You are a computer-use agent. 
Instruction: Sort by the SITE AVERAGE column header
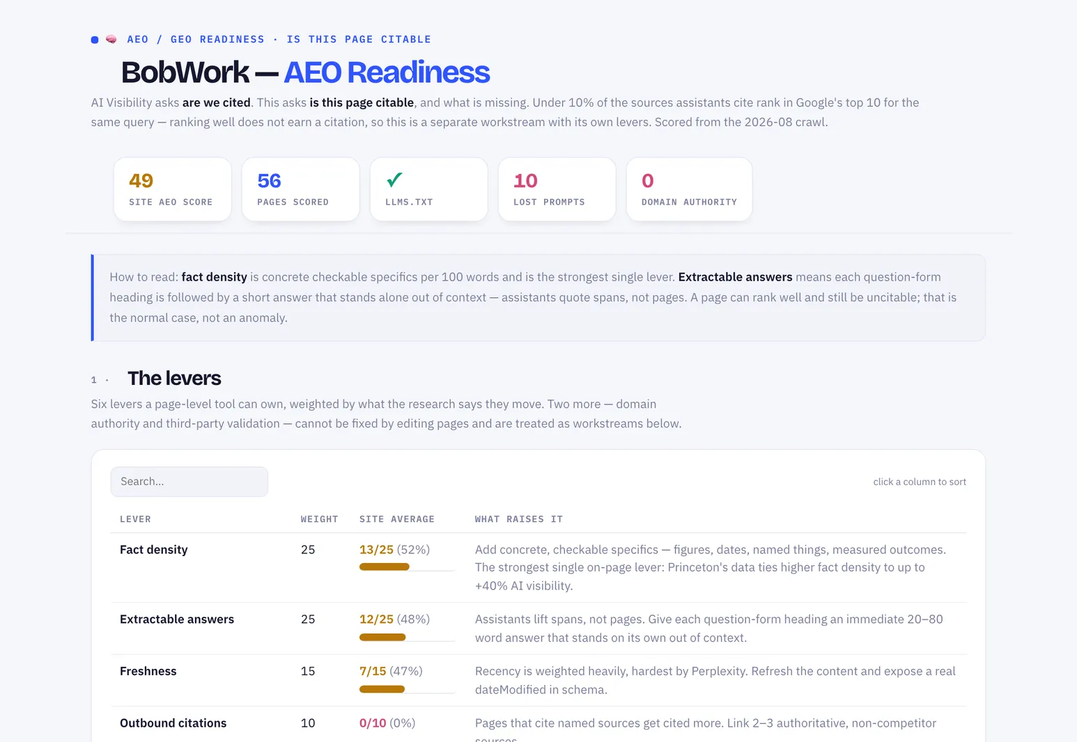coord(397,519)
